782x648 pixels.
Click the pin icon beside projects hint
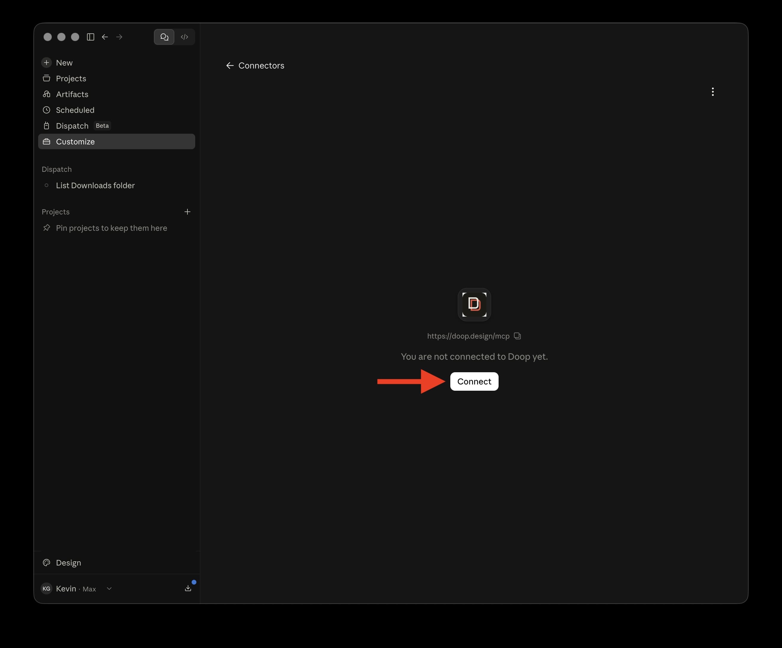(x=46, y=228)
